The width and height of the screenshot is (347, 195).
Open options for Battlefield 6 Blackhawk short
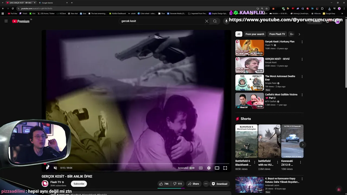[255, 162]
